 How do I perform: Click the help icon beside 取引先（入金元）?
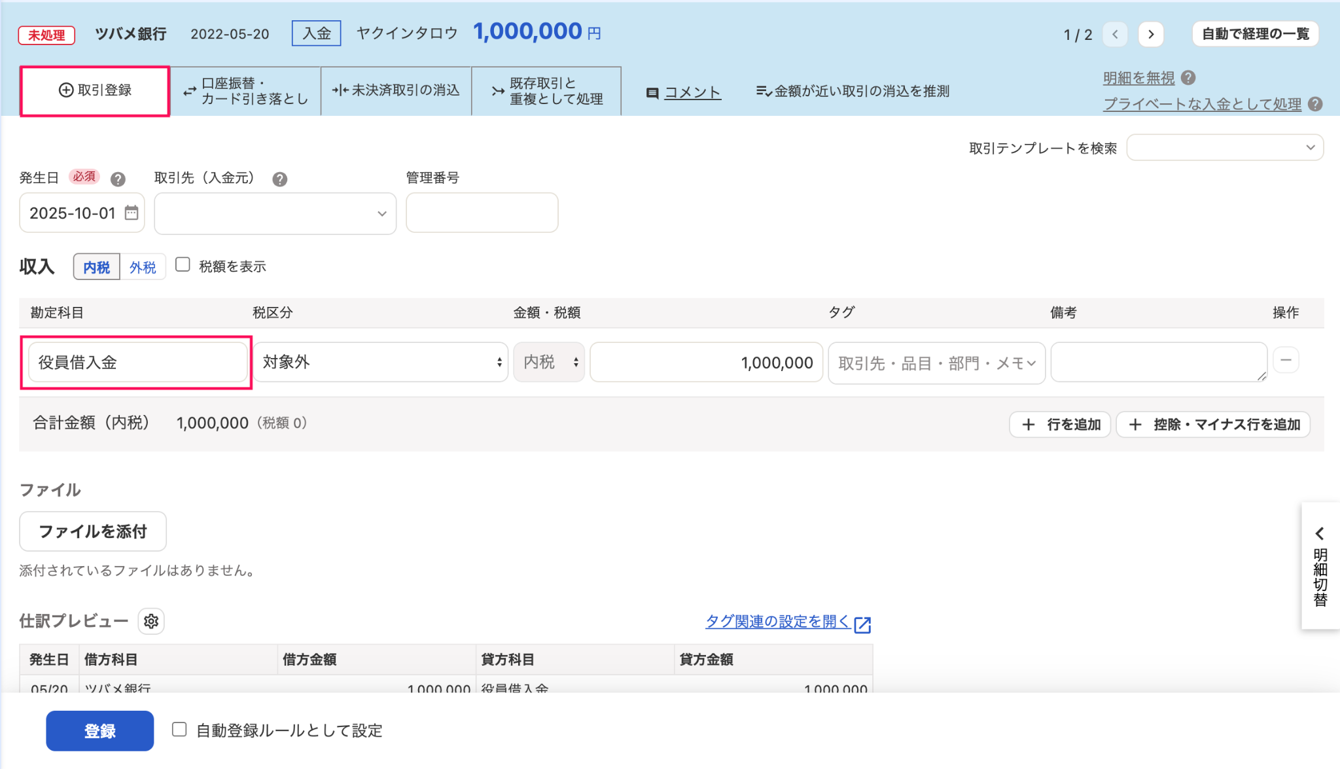[280, 179]
